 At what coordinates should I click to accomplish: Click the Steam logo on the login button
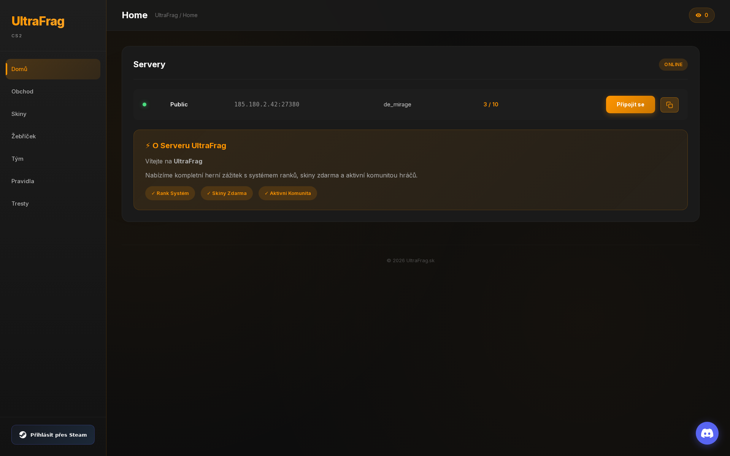pos(23,435)
